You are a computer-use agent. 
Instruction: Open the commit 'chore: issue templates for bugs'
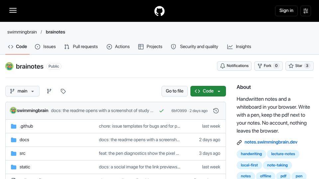[x=140, y=126]
